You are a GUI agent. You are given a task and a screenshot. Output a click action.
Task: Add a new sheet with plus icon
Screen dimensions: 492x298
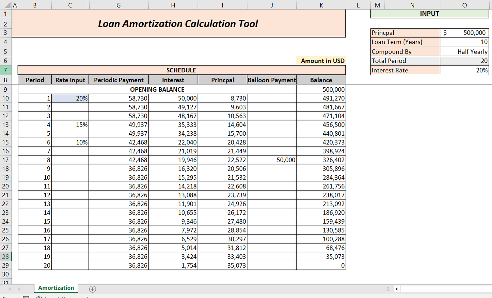(x=92, y=289)
